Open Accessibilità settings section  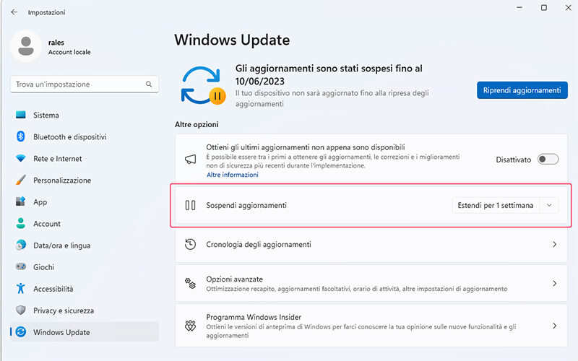click(85, 288)
